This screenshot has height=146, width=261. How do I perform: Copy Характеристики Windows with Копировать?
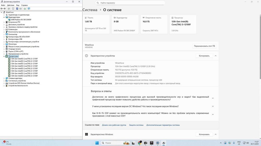click(204, 134)
